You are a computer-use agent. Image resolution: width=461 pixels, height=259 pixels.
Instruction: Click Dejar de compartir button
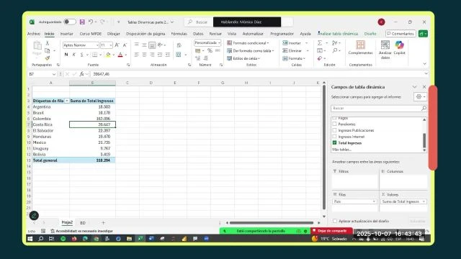click(x=331, y=231)
